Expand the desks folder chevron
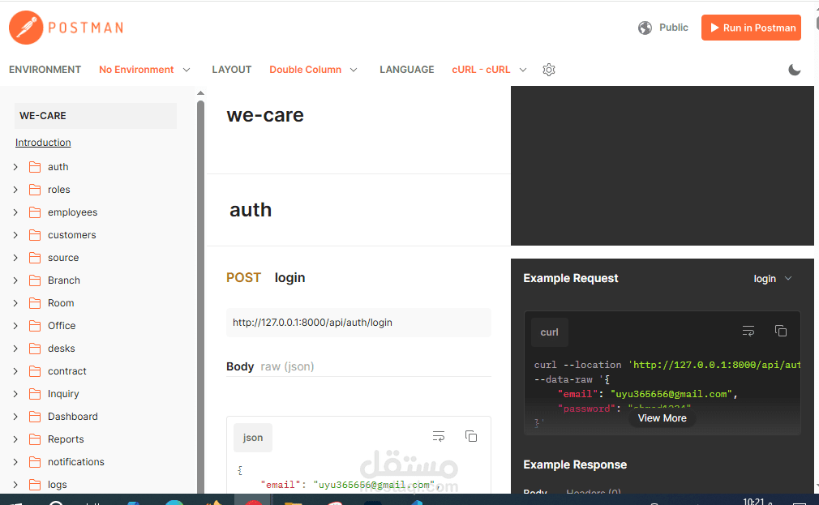The width and height of the screenshot is (819, 505). click(15, 349)
